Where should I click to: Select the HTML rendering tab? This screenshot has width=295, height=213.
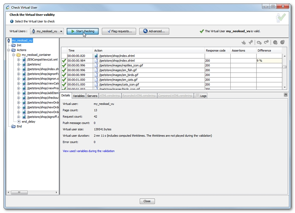pos(110,96)
